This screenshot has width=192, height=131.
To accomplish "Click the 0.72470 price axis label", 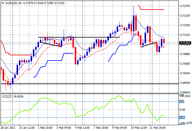I will [x=185, y=6].
